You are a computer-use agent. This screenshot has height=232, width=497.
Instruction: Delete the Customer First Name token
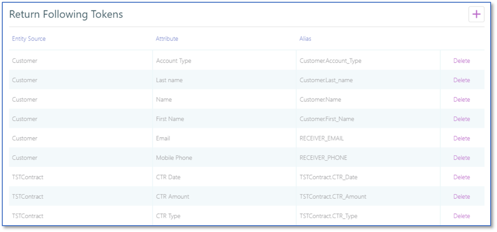point(461,119)
